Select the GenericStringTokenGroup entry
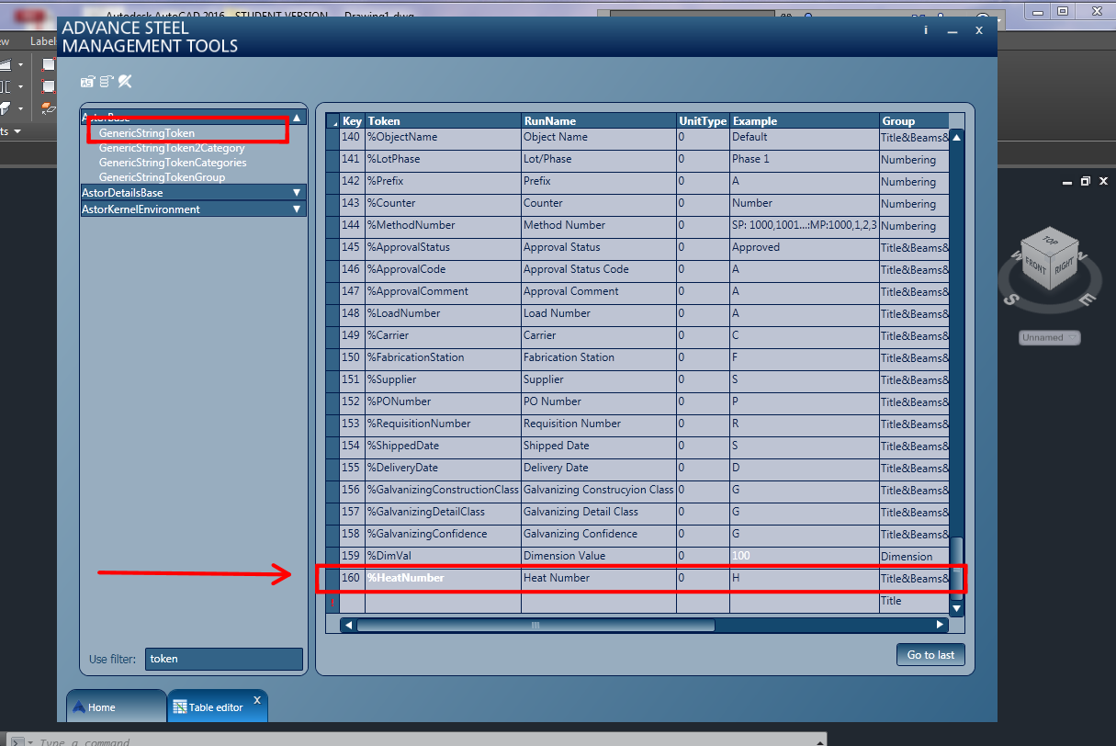The width and height of the screenshot is (1116, 746). coord(162,176)
